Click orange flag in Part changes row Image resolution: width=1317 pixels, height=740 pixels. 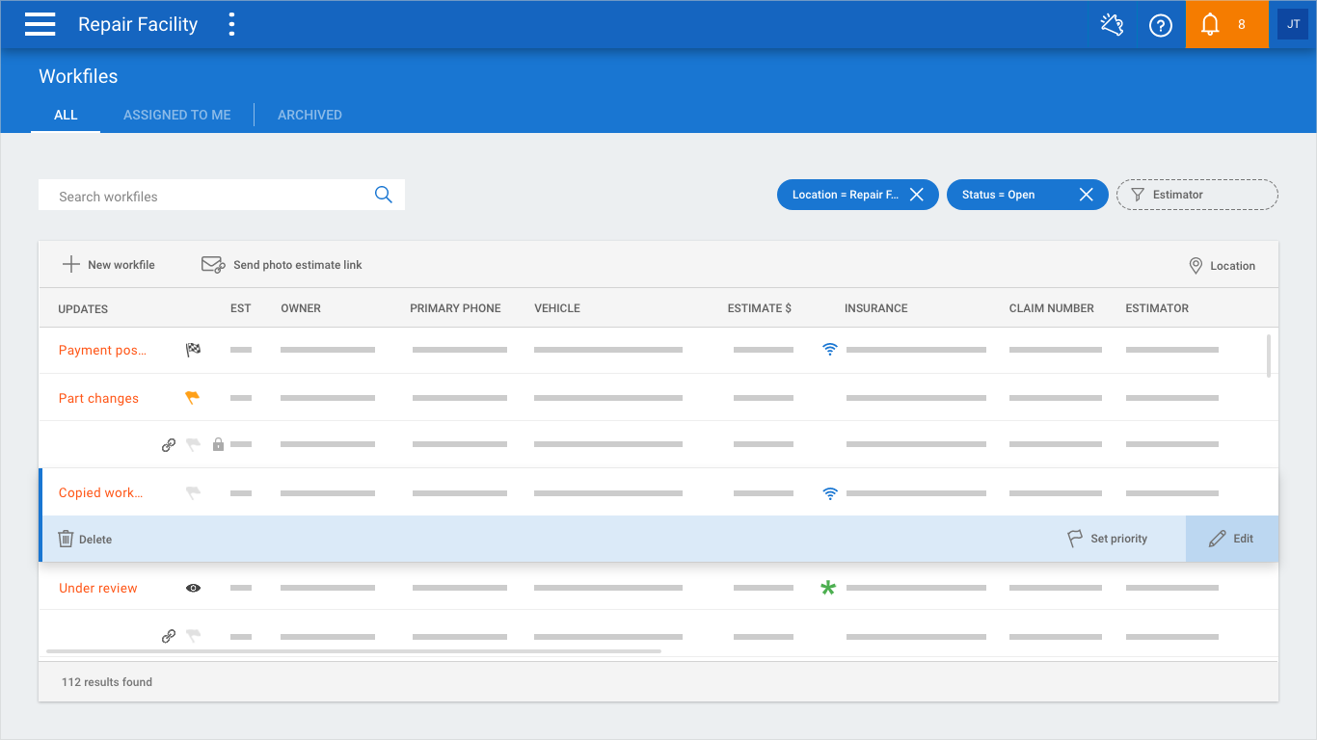point(193,397)
